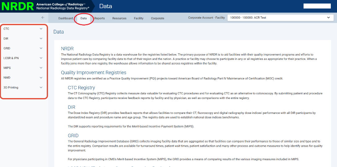The height and width of the screenshot is (167, 337).
Task: Click the user field in top-right header
Action: click(x=317, y=6)
